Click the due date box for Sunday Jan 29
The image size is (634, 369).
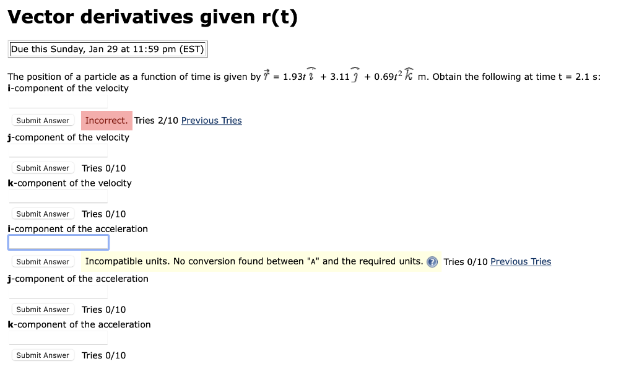coord(107,49)
